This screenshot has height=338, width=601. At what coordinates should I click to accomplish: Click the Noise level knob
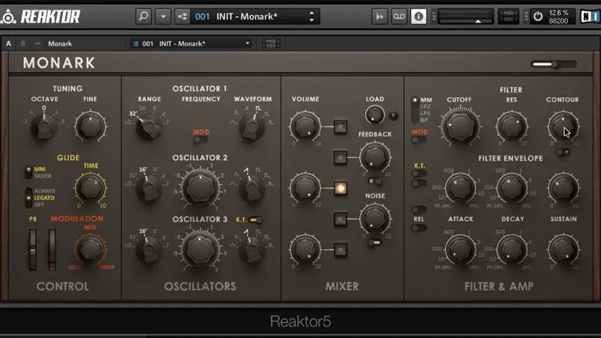(x=375, y=219)
